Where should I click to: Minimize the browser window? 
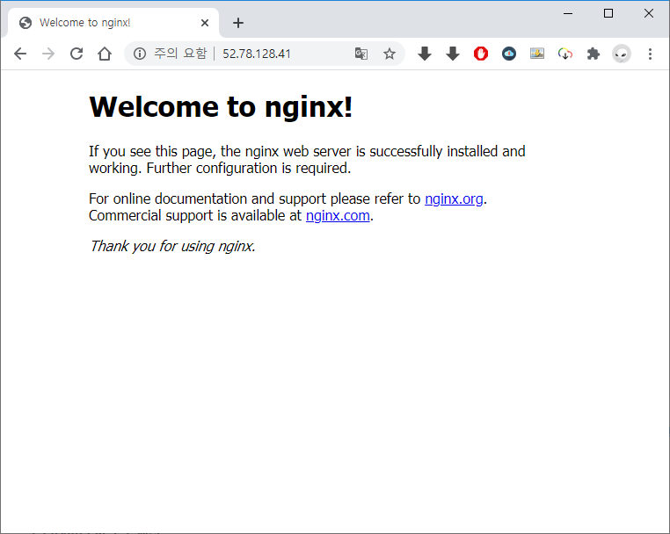coord(568,14)
